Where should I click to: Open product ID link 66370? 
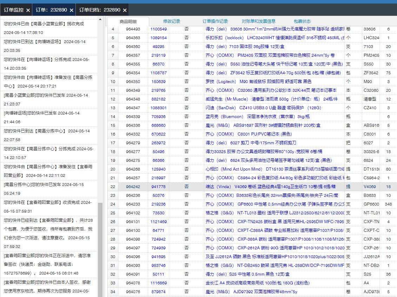point(159,64)
